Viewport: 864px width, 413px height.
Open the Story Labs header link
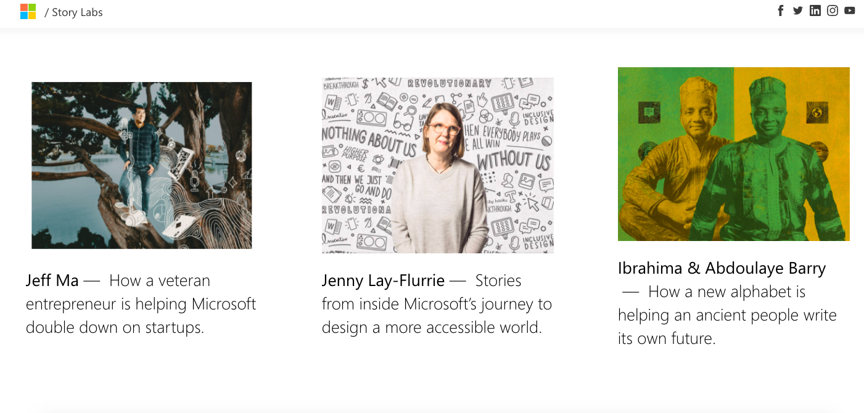[x=77, y=12]
